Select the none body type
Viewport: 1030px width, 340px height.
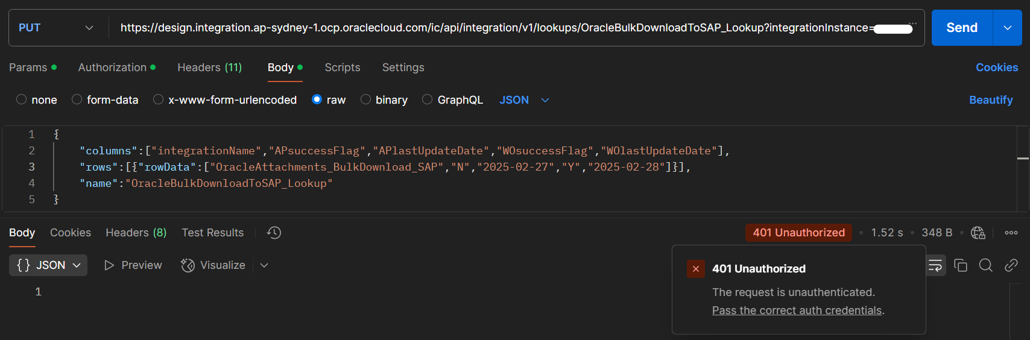click(37, 99)
